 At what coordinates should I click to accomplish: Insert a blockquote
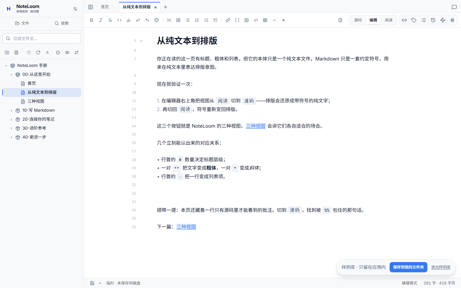point(178,20)
